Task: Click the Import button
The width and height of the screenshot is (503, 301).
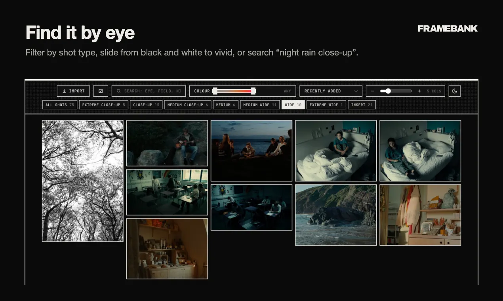Action: click(x=73, y=91)
